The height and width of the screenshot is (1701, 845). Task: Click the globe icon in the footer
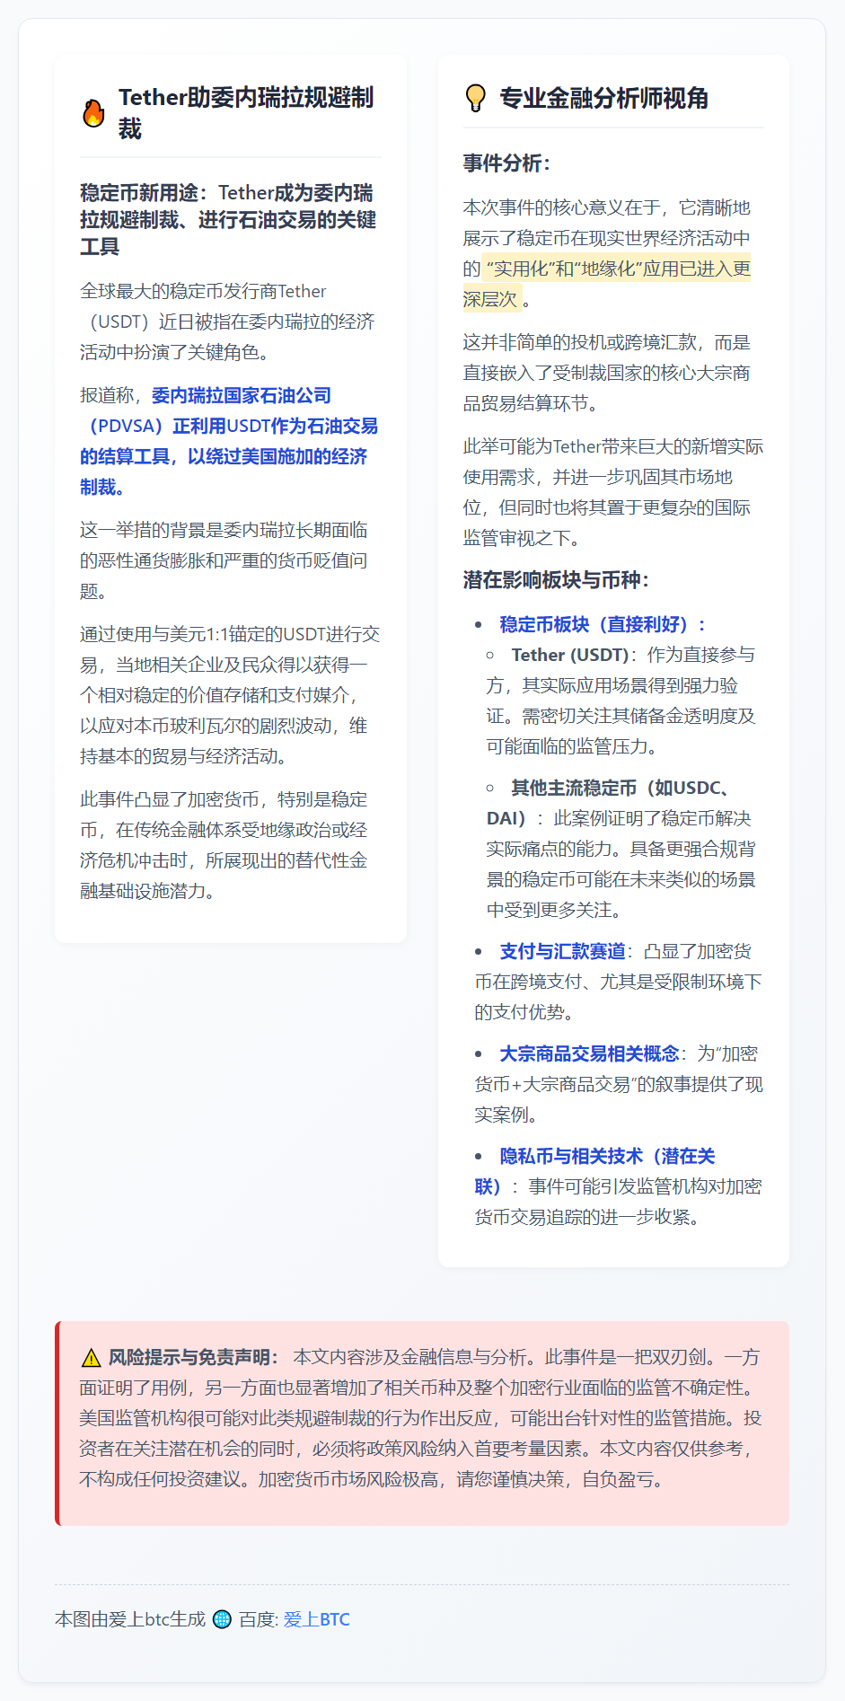[x=222, y=1619]
